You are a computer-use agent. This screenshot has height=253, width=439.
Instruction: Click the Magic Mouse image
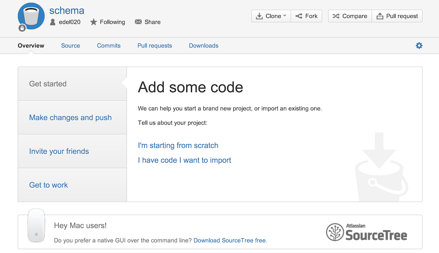[36, 226]
